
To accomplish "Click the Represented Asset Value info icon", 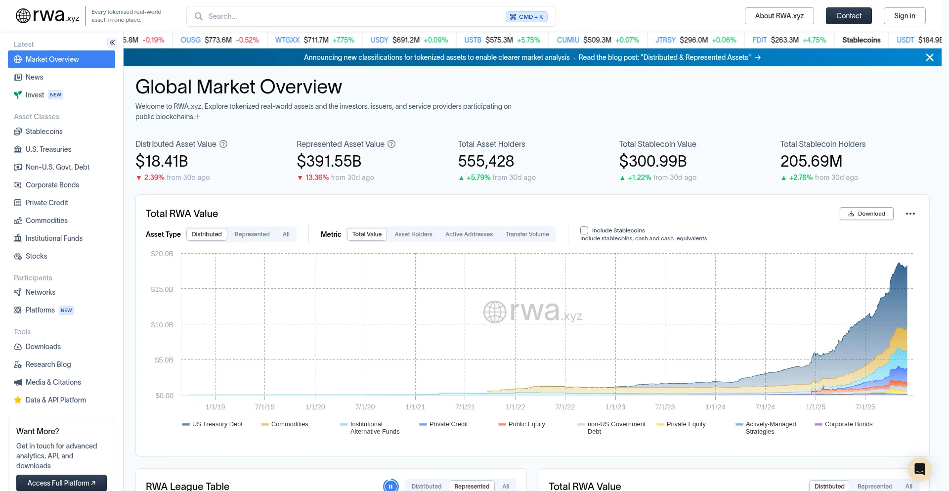I will pos(391,144).
